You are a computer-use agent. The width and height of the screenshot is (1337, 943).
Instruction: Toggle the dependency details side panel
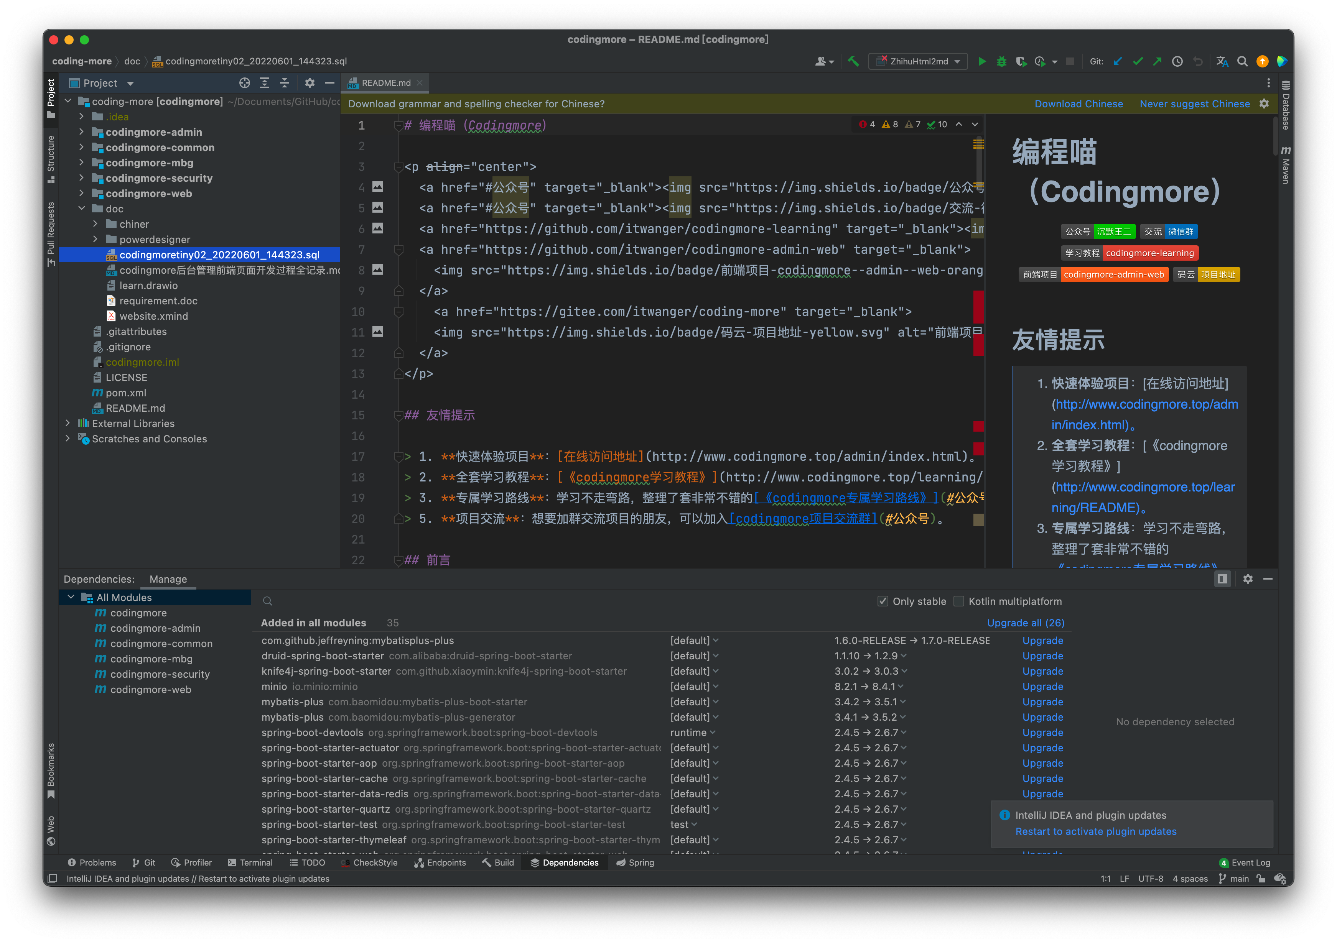[1222, 578]
